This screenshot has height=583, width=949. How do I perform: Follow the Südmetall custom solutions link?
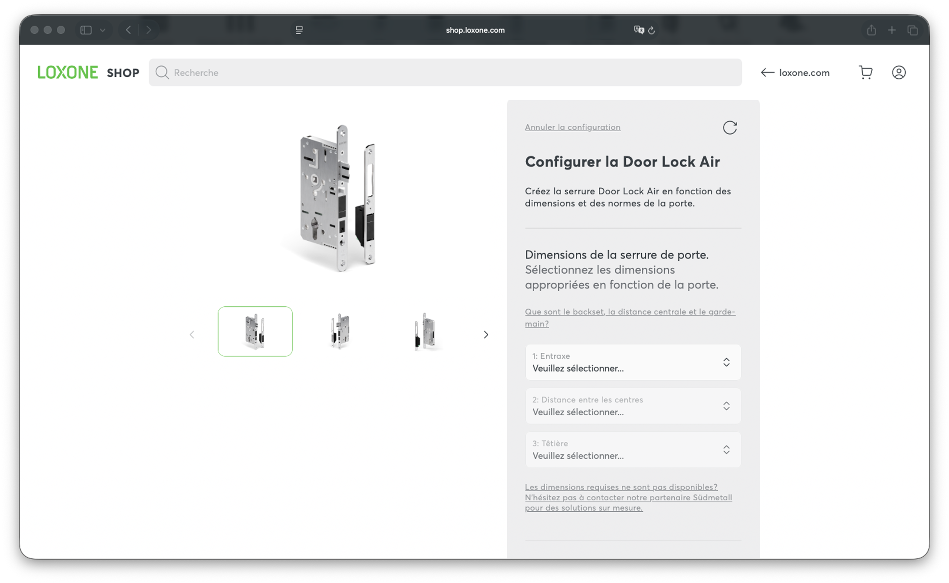click(628, 497)
